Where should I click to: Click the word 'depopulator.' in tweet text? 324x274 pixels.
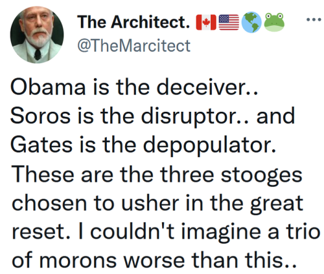tap(209, 146)
